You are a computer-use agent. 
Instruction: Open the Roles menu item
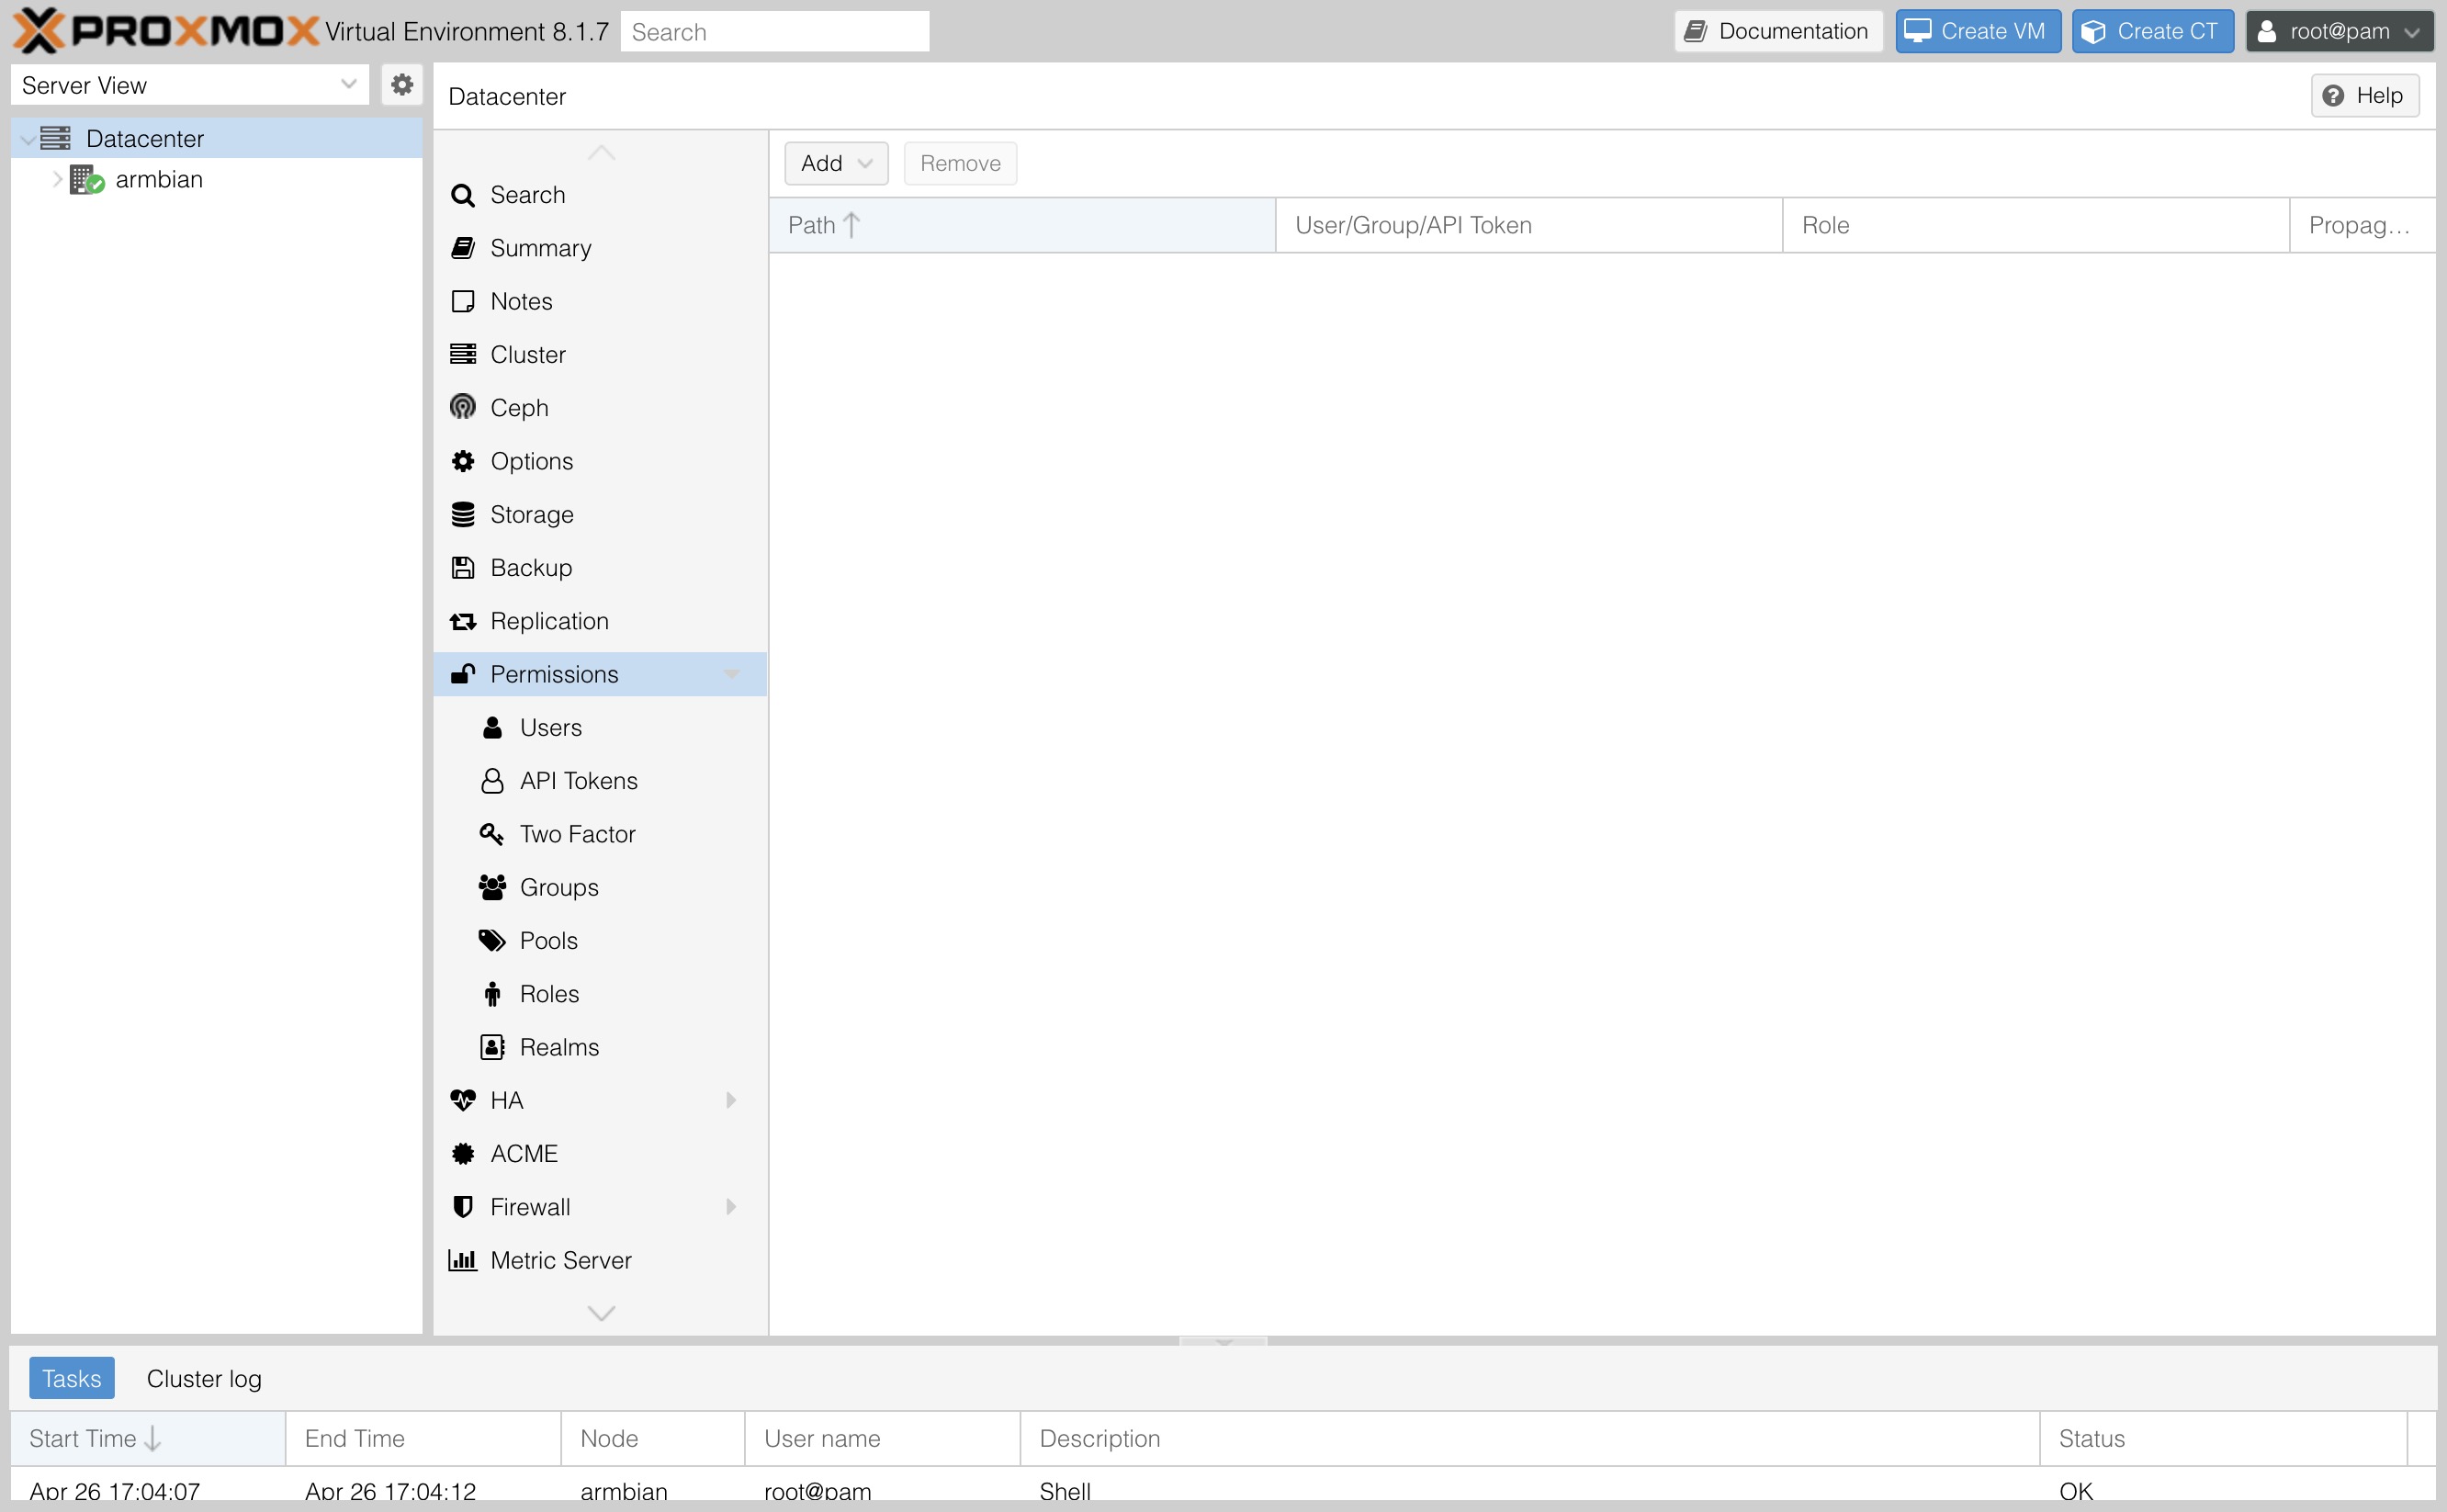[549, 993]
